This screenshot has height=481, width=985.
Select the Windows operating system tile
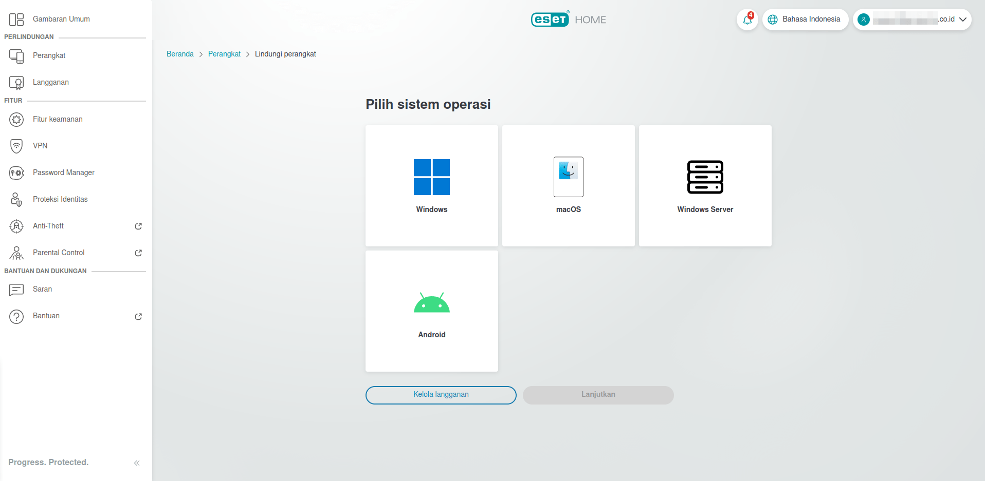[x=431, y=185]
